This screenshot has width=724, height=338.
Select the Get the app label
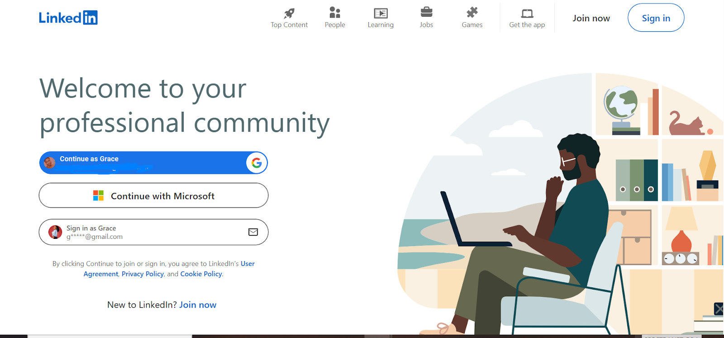click(x=527, y=25)
